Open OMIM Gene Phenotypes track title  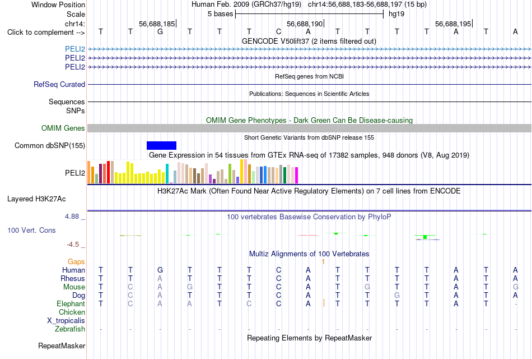[x=309, y=121]
